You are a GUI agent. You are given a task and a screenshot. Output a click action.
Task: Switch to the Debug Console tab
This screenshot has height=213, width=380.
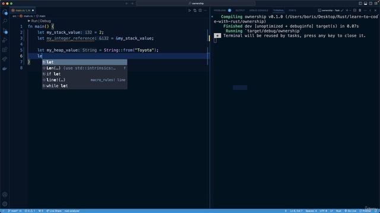[x=259, y=11]
